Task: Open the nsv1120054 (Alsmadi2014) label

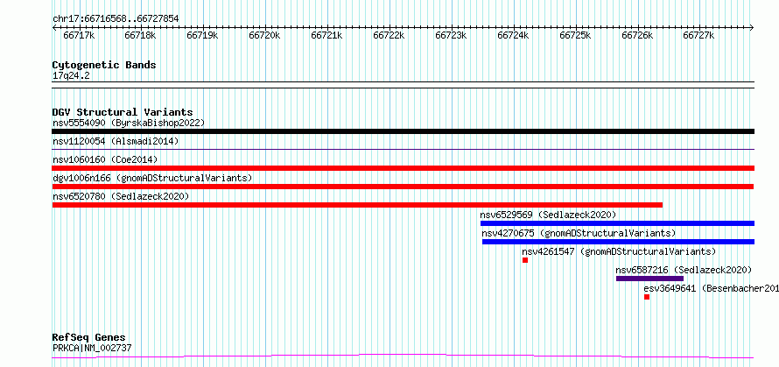Action: [116, 141]
